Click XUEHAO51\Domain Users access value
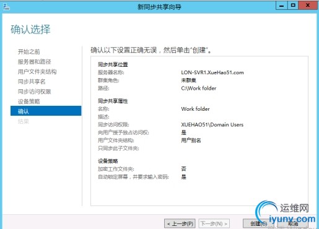Screen dimensions: 319x229 (212, 124)
